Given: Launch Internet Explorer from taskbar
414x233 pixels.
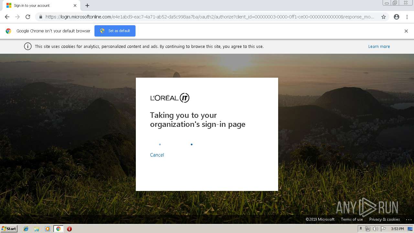Looking at the screenshot, I should tap(26, 229).
